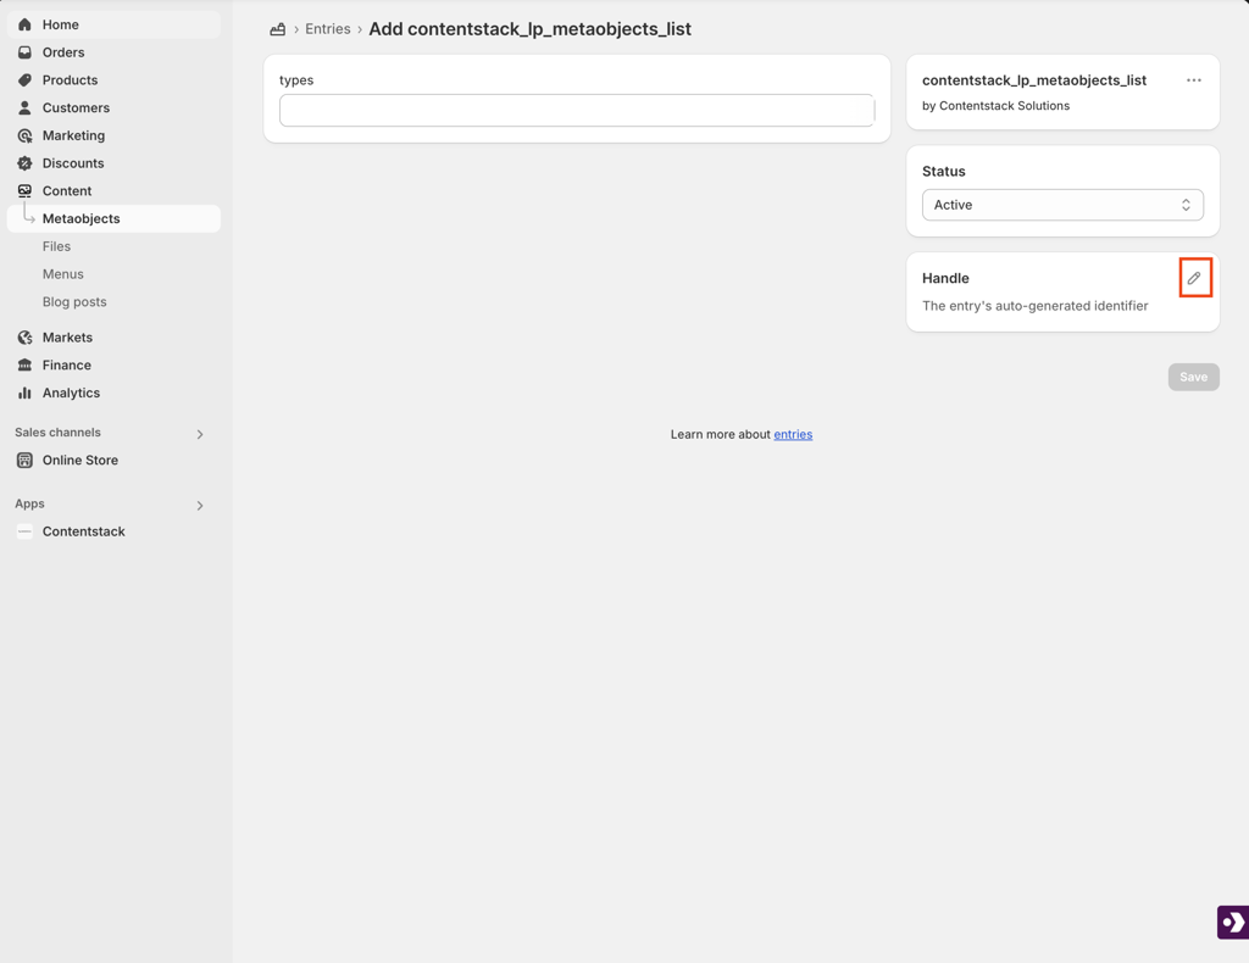This screenshot has height=963, width=1249.
Task: Expand the Apps section chevron
Action: (x=200, y=505)
